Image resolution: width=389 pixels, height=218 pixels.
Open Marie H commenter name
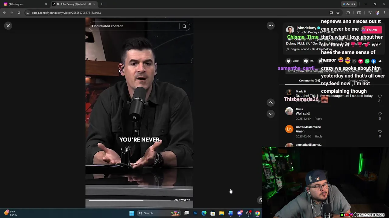pyautogui.click(x=301, y=91)
